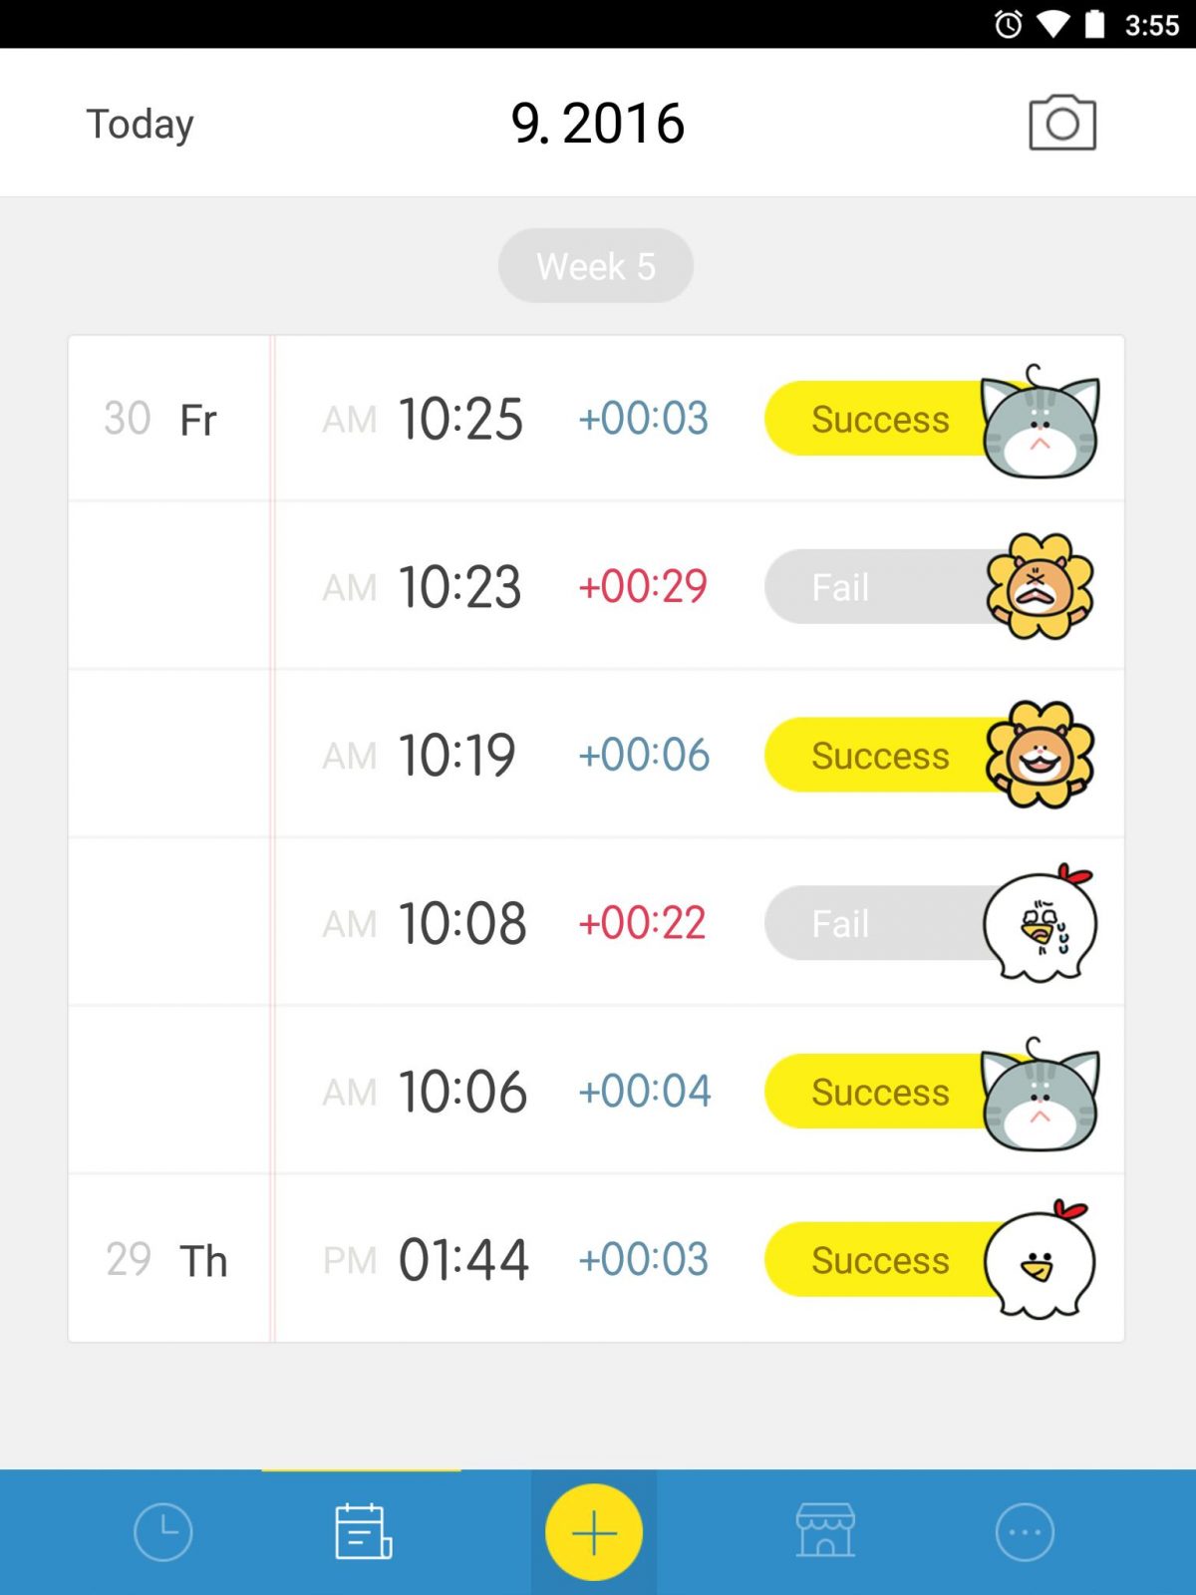Image resolution: width=1196 pixels, height=1595 pixels.
Task: Tap the crying chicken on 10:08 row
Action: coord(1040,924)
